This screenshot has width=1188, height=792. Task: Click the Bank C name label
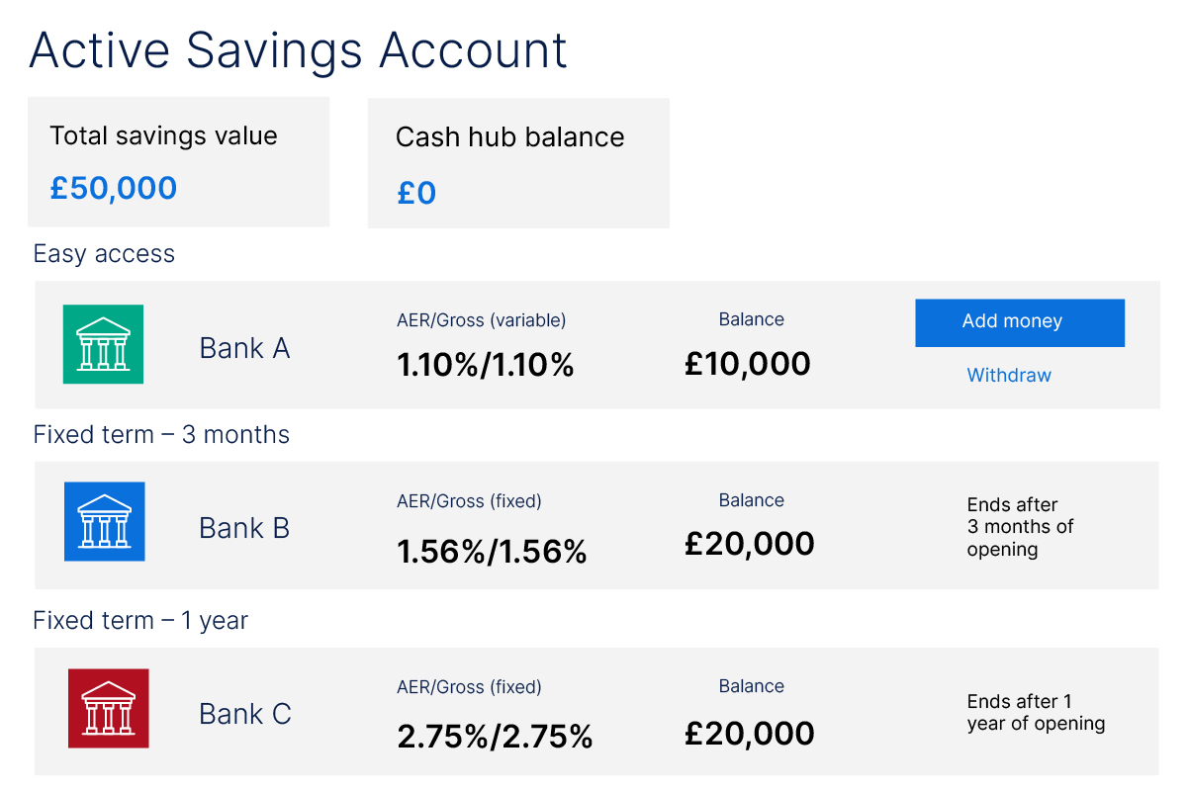pos(245,714)
